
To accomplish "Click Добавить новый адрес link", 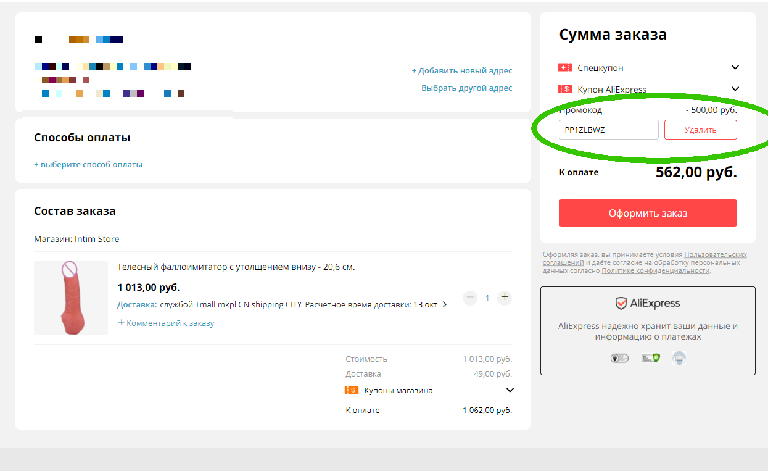I will 462,70.
